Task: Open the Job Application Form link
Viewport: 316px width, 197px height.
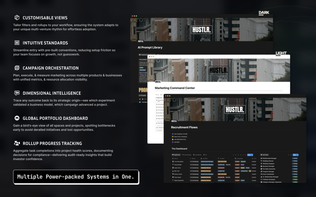Action: (180, 139)
